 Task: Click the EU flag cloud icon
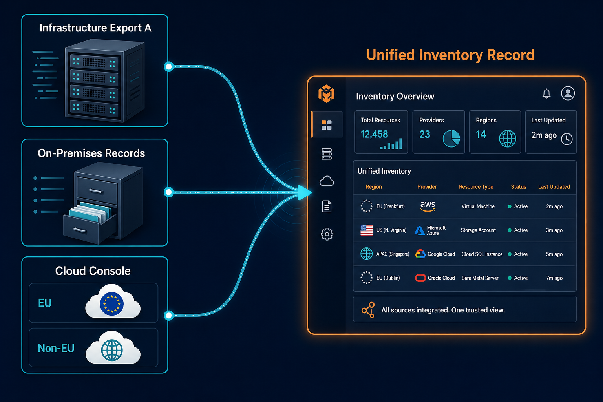113,301
